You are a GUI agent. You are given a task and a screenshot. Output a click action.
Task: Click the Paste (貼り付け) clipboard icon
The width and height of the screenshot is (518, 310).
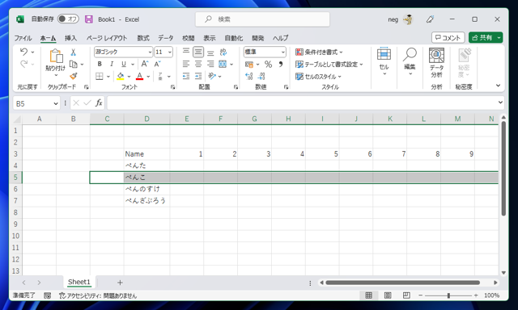[56, 56]
